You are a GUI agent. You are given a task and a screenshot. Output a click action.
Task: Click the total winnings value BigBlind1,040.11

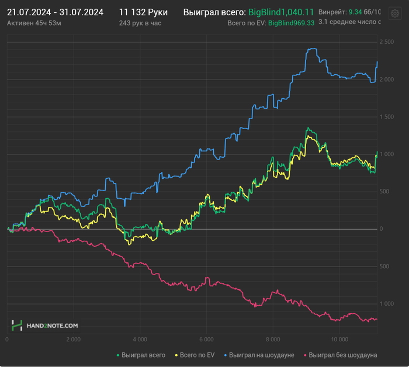tap(280, 12)
